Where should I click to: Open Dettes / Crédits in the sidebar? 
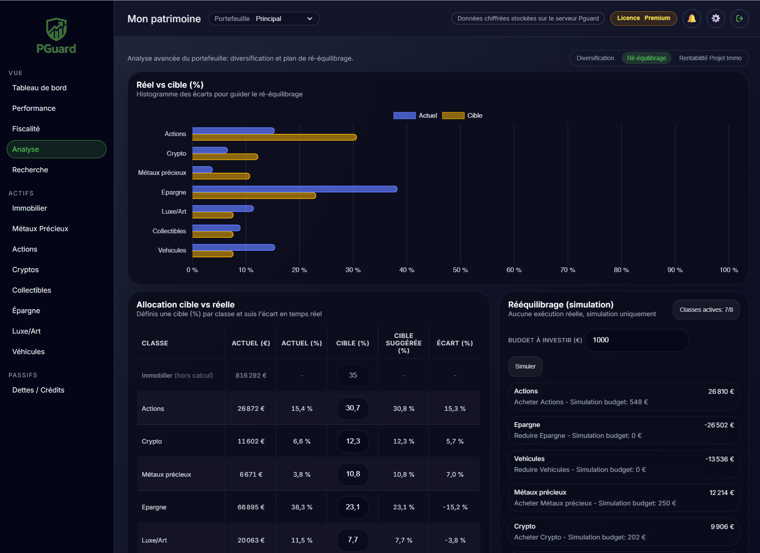click(38, 390)
